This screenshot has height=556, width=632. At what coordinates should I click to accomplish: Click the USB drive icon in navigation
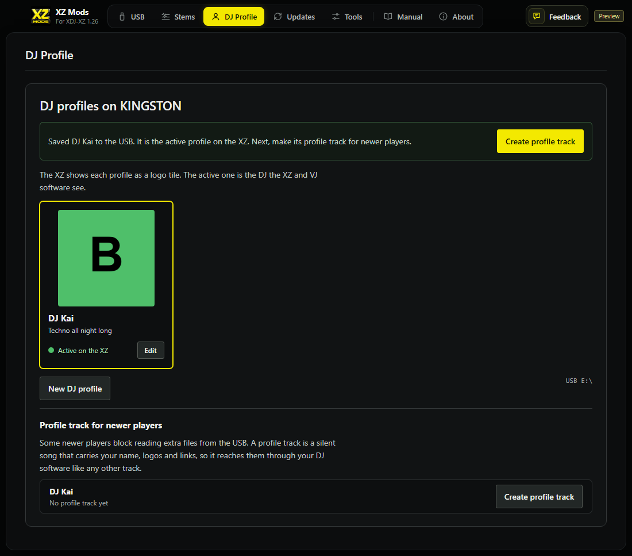[x=122, y=17]
